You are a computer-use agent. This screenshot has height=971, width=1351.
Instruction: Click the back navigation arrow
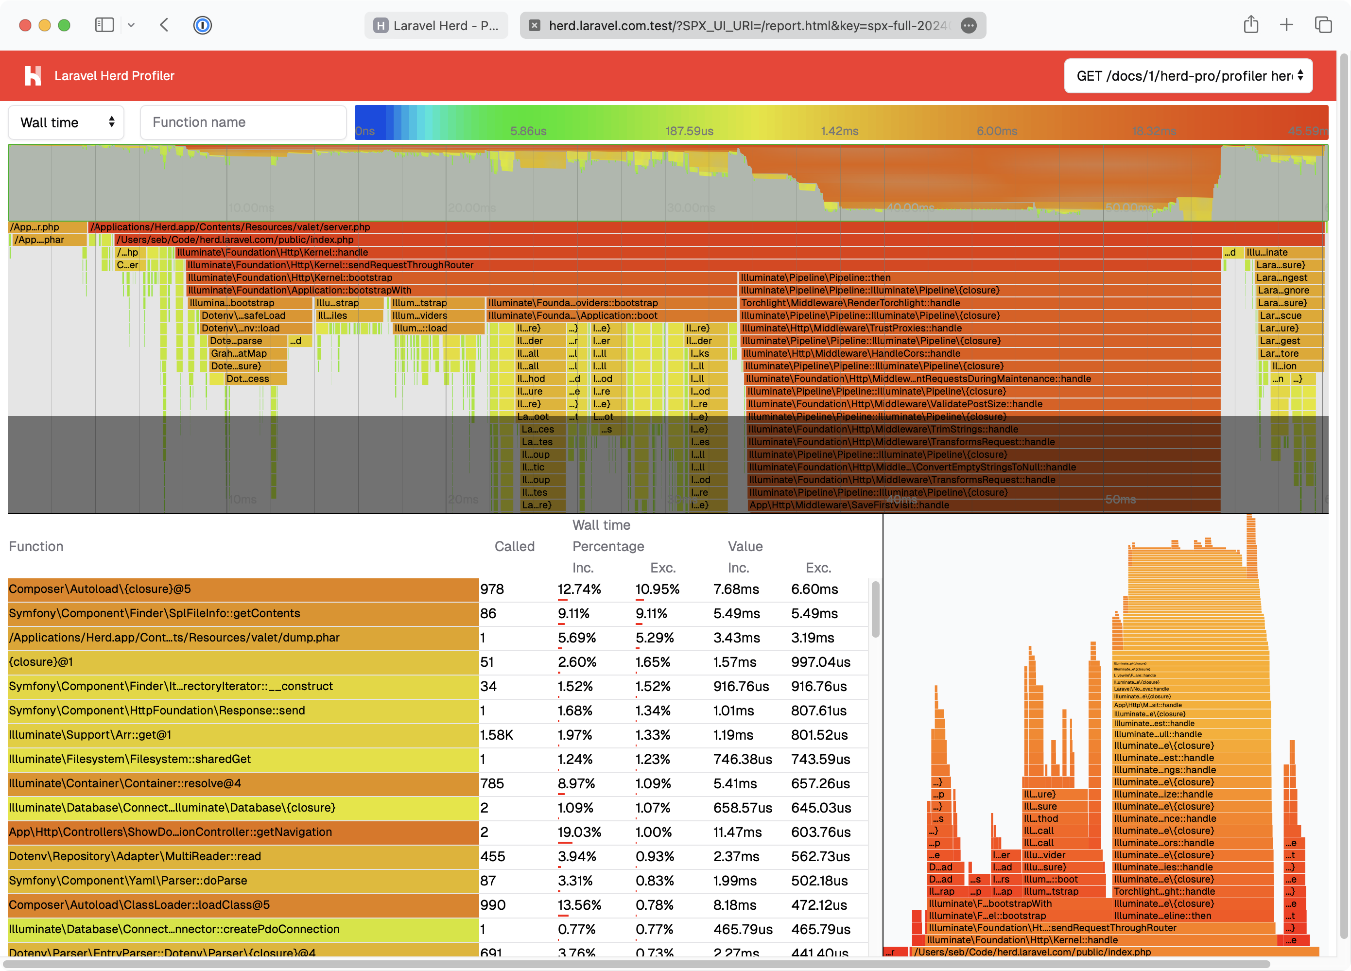pyautogui.click(x=164, y=25)
